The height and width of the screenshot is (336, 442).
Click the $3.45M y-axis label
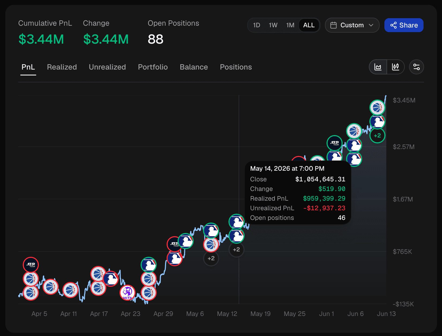pos(404,100)
